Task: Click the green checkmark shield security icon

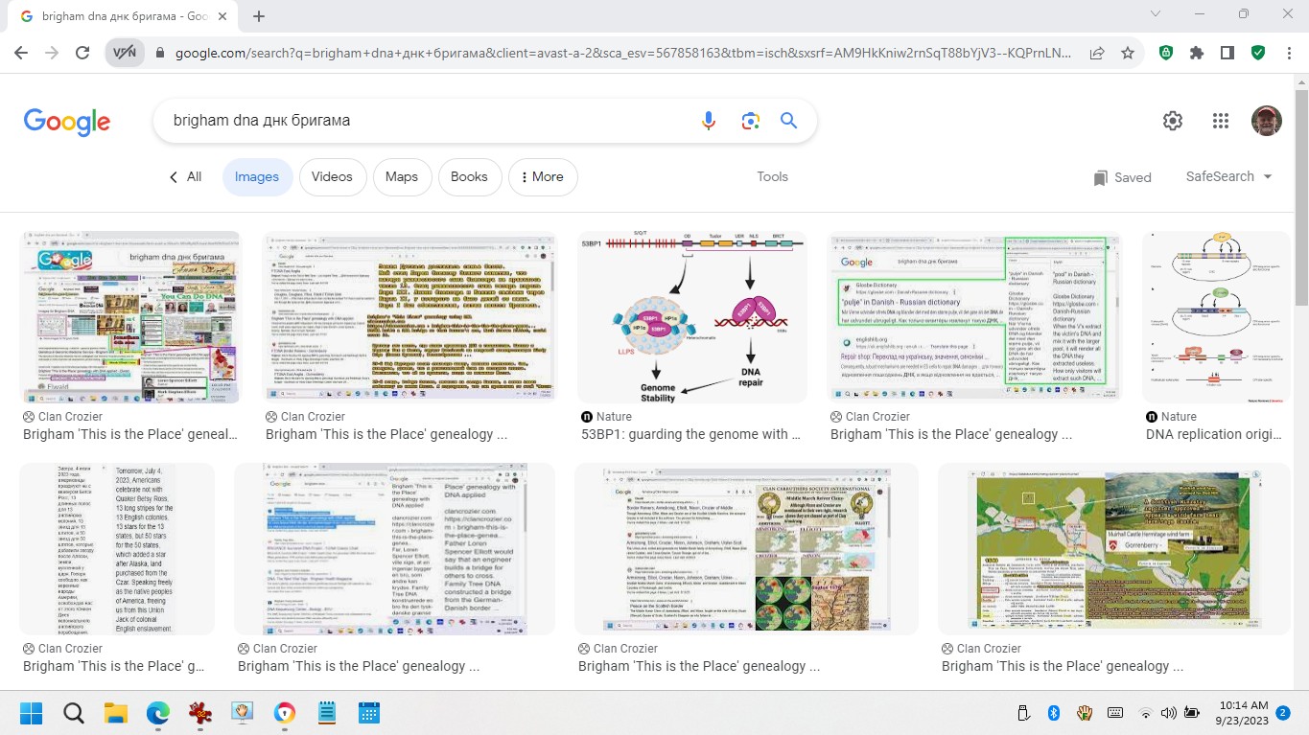Action: (x=1258, y=54)
